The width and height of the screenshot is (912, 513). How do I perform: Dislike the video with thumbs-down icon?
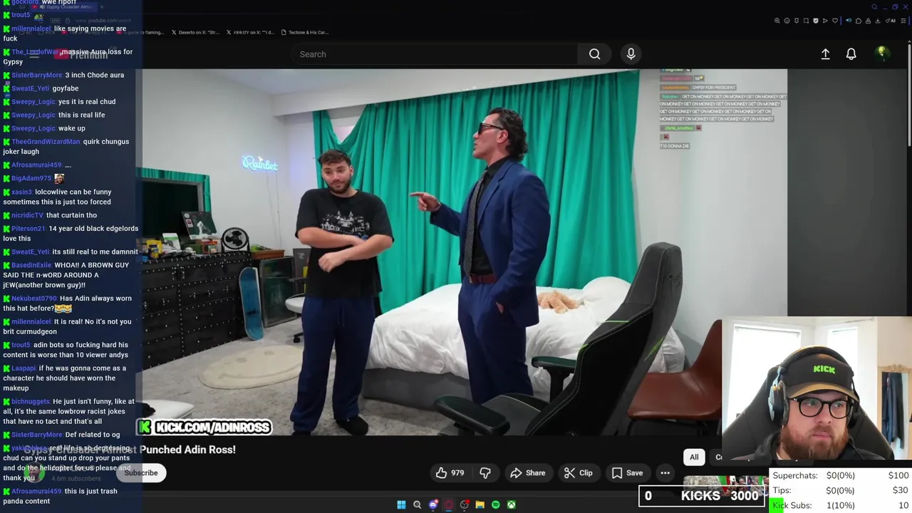(x=485, y=473)
